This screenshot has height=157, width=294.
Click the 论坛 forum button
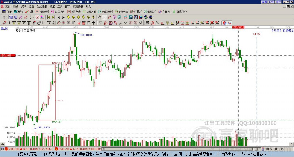(272, 2)
